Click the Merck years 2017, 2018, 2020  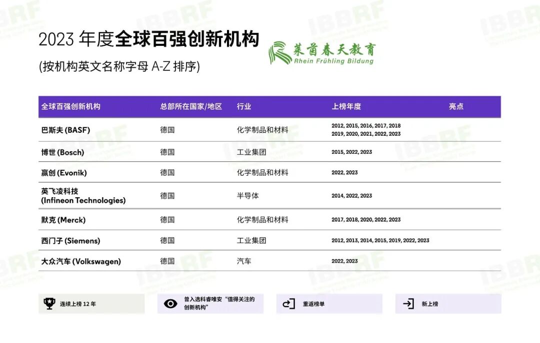(x=366, y=220)
